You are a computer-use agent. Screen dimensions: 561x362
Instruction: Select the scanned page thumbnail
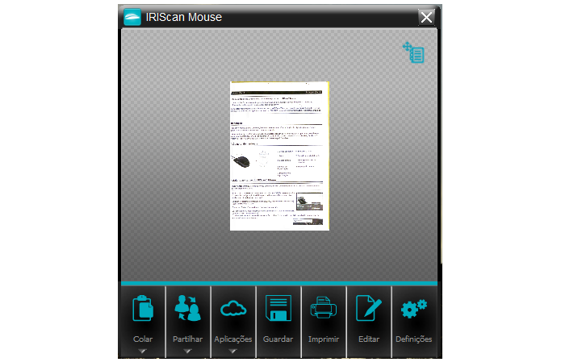click(279, 156)
